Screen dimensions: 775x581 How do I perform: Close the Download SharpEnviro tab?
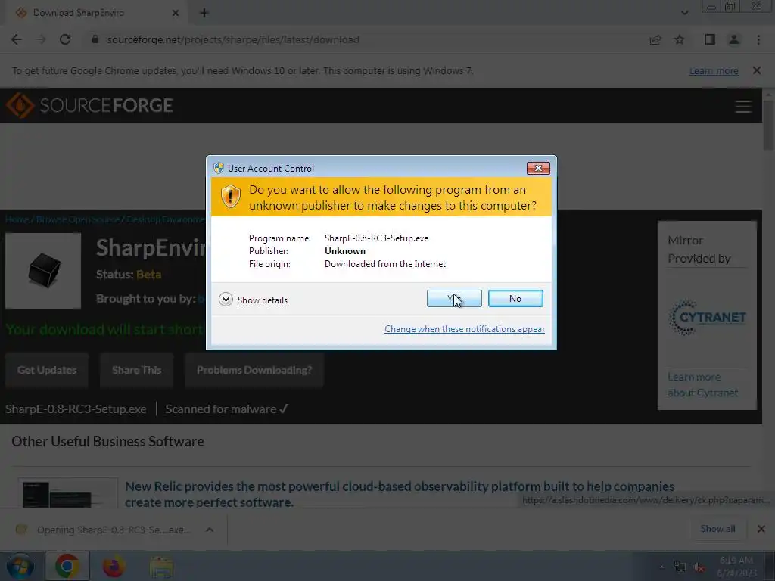point(176,13)
